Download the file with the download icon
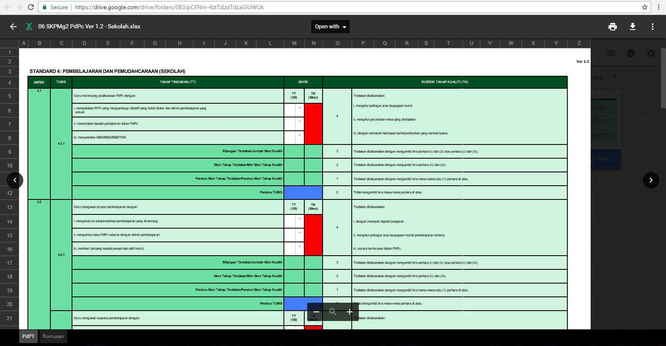 pyautogui.click(x=633, y=27)
